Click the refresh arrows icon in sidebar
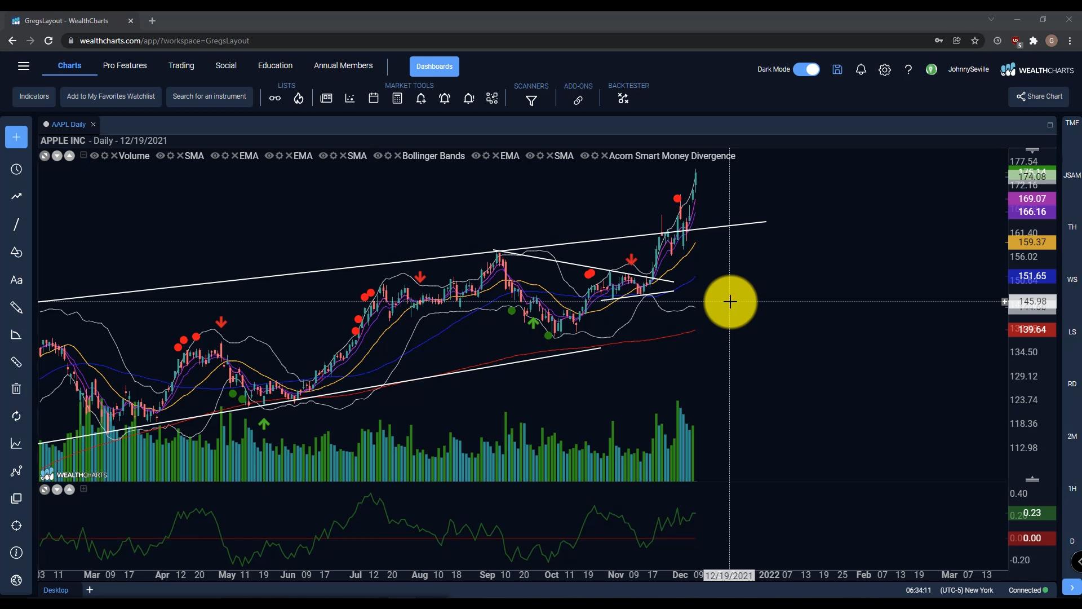 [16, 416]
